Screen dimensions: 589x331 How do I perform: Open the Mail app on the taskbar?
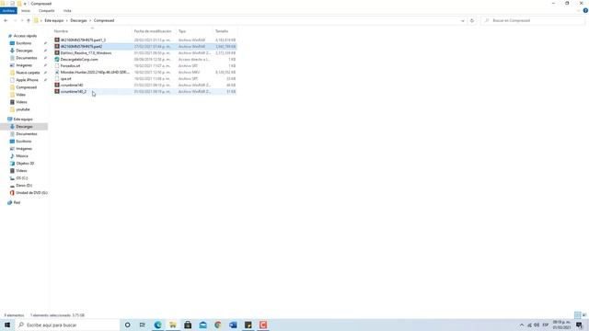coord(202,325)
